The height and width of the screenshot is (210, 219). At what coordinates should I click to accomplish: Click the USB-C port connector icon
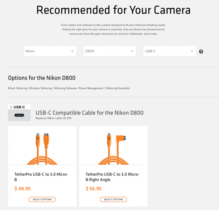coord(19,115)
